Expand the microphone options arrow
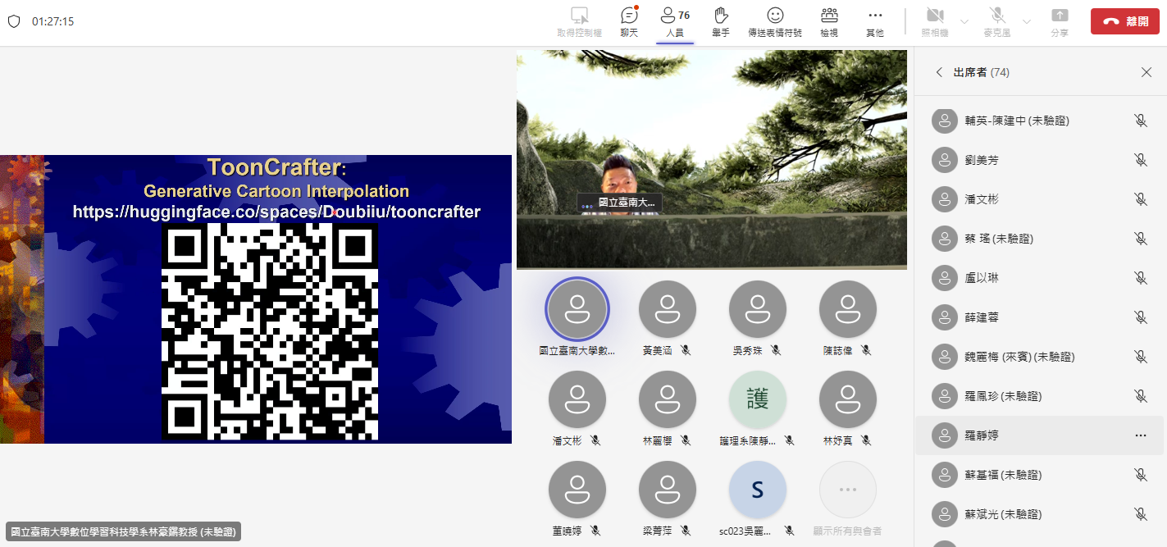This screenshot has width=1167, height=547. (x=1026, y=21)
